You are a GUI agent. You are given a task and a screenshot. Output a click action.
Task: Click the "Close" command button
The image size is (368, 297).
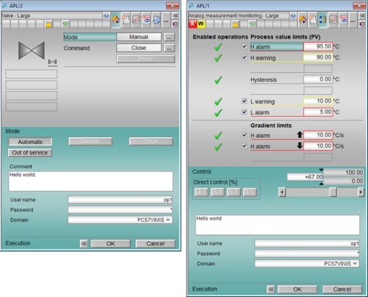[139, 48]
